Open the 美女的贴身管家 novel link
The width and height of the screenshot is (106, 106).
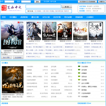tap(70, 50)
